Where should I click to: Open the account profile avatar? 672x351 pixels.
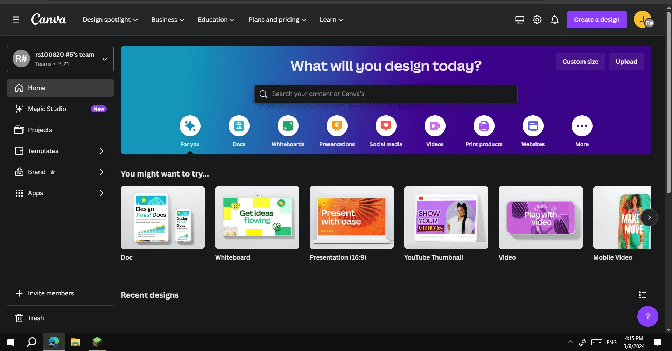pos(643,20)
